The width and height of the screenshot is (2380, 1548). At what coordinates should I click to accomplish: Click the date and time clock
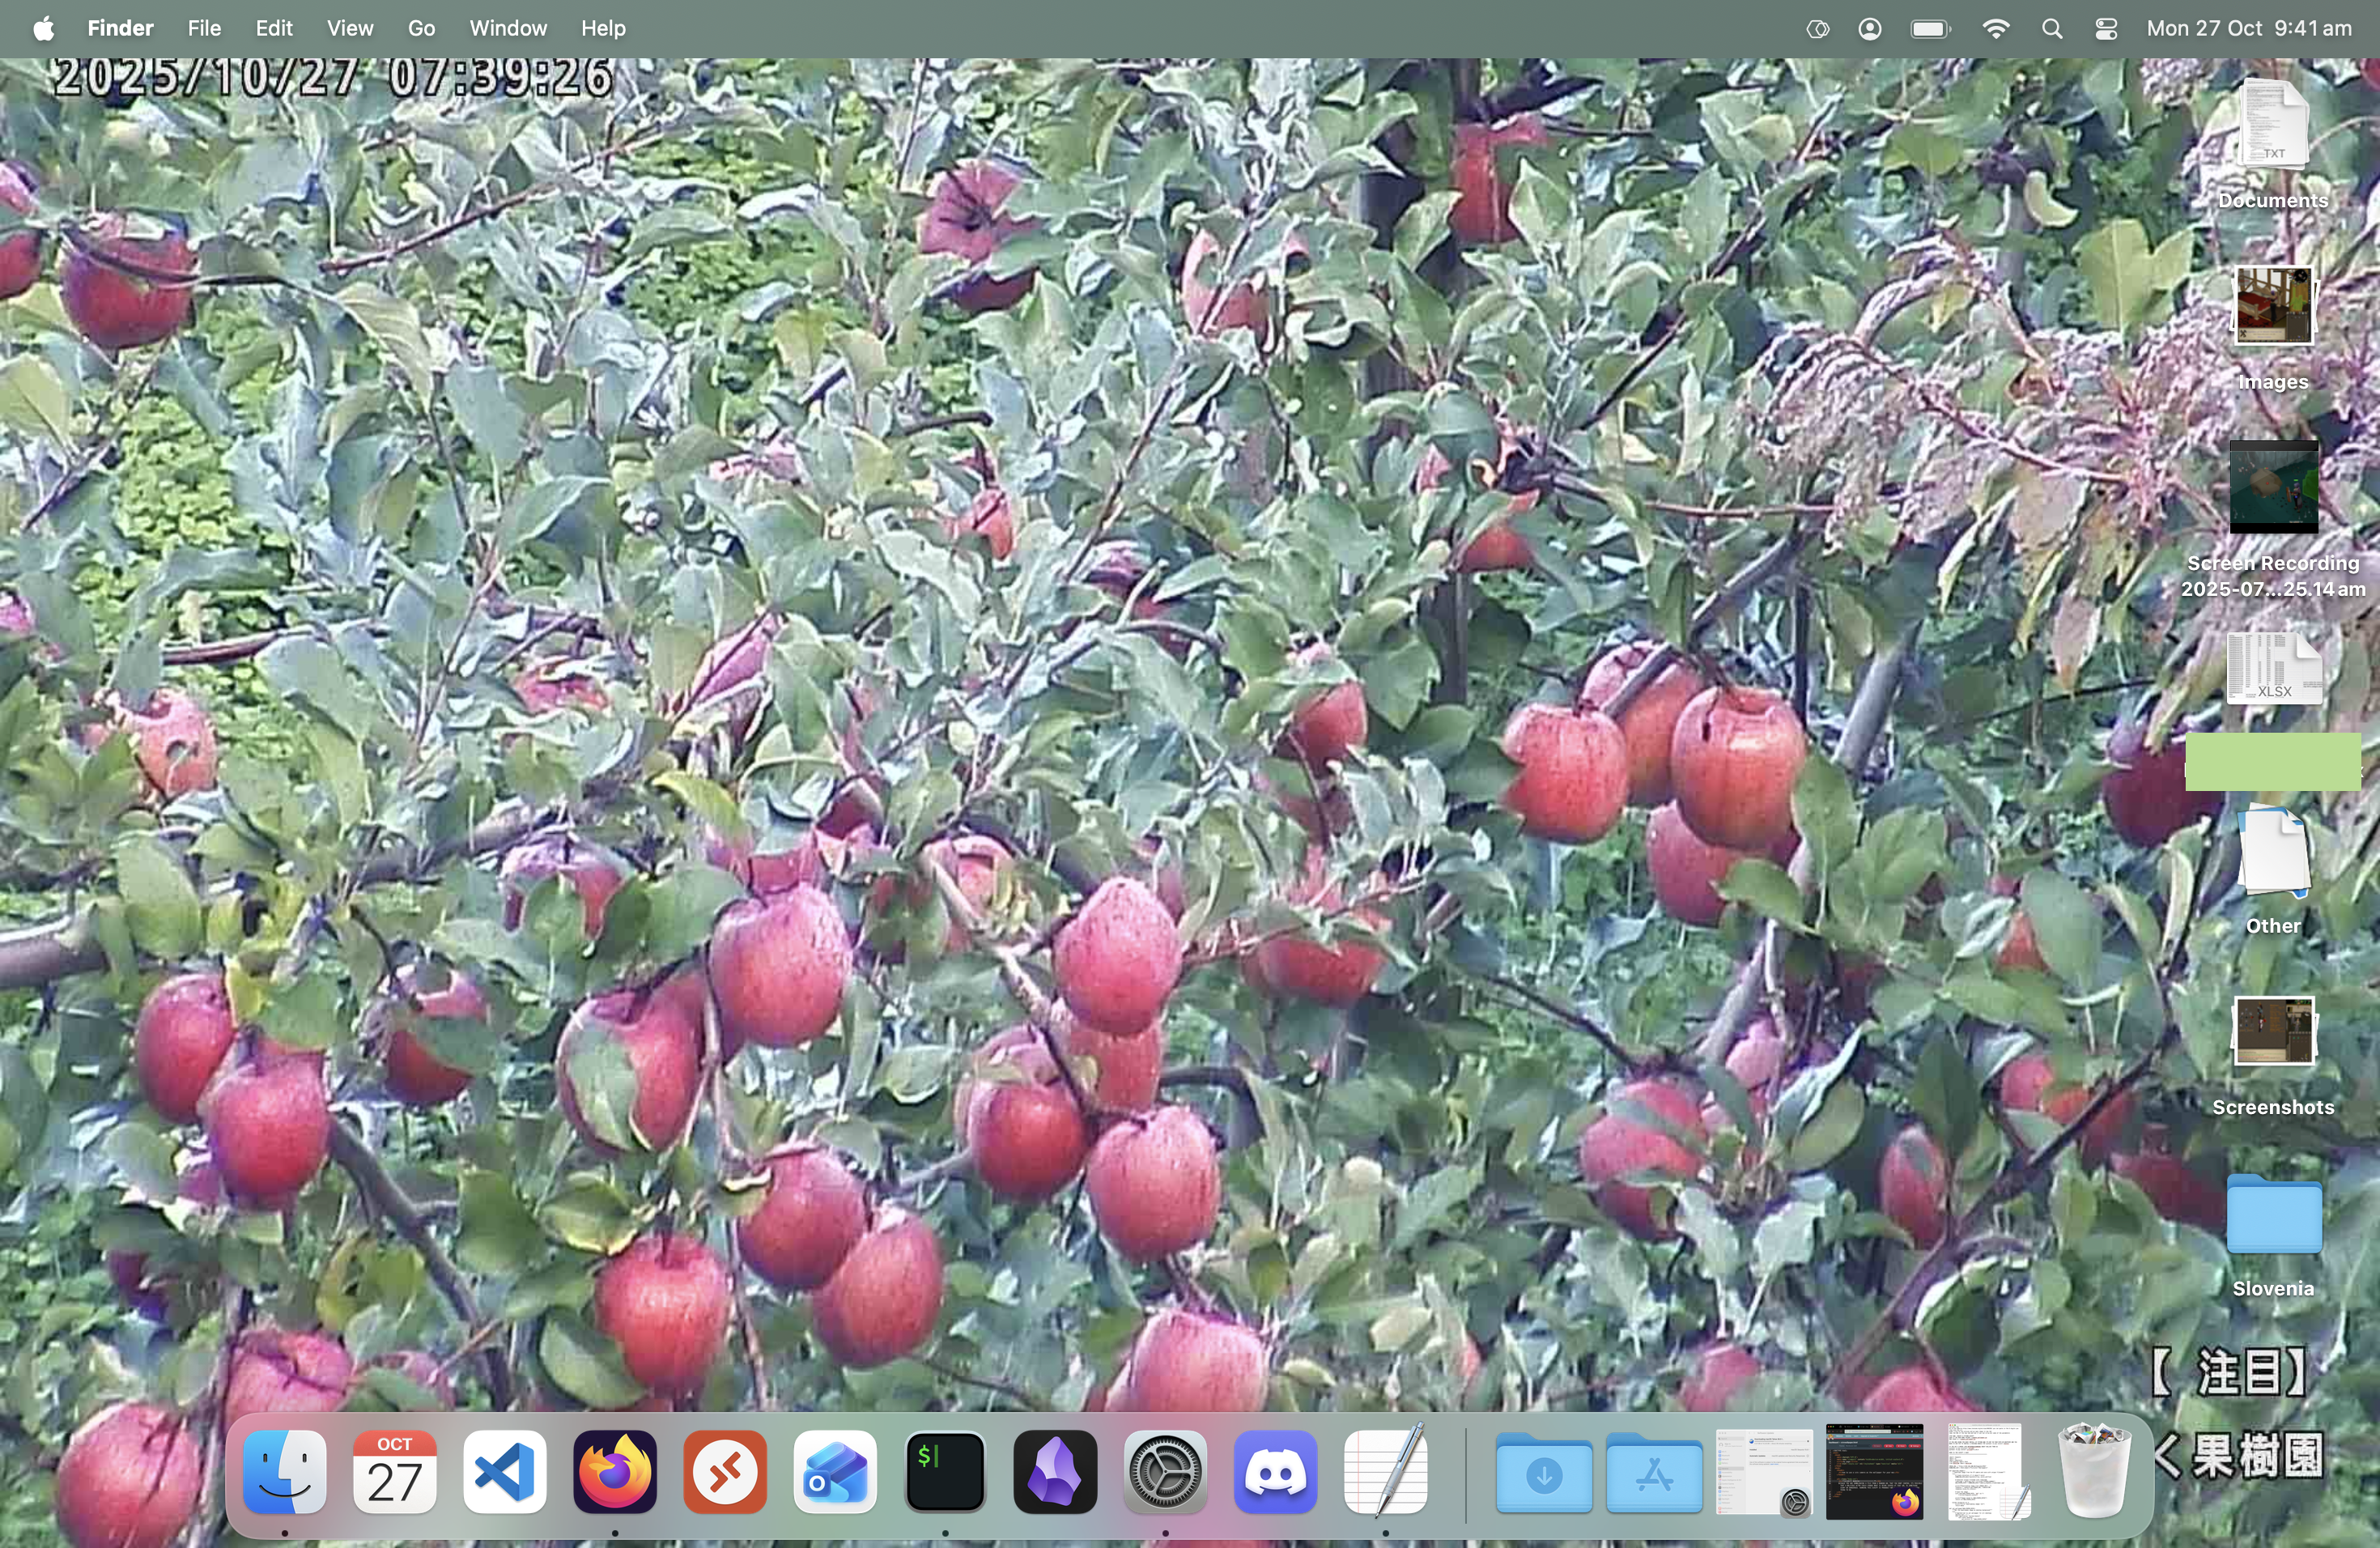coord(2249,29)
